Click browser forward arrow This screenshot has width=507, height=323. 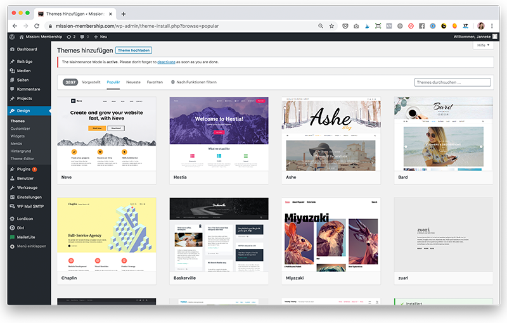point(26,26)
